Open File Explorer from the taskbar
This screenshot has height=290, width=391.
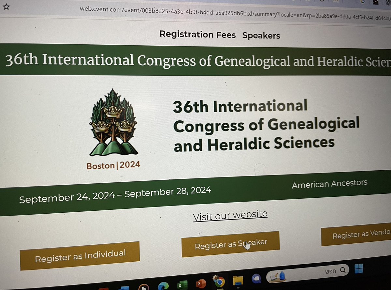click(x=238, y=281)
